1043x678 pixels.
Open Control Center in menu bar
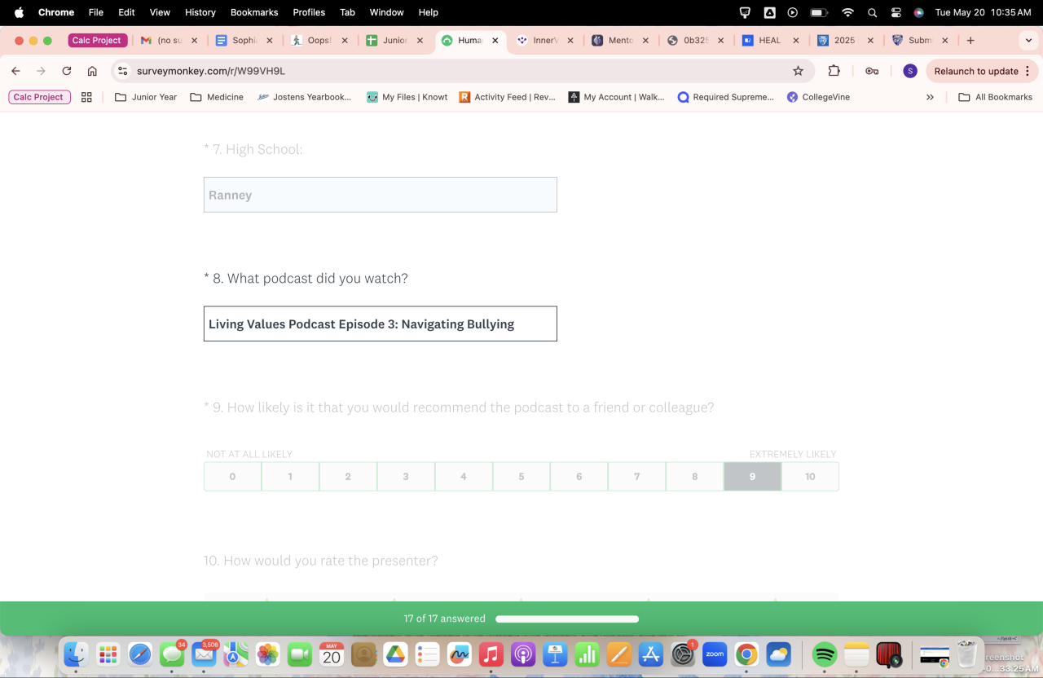coord(896,12)
